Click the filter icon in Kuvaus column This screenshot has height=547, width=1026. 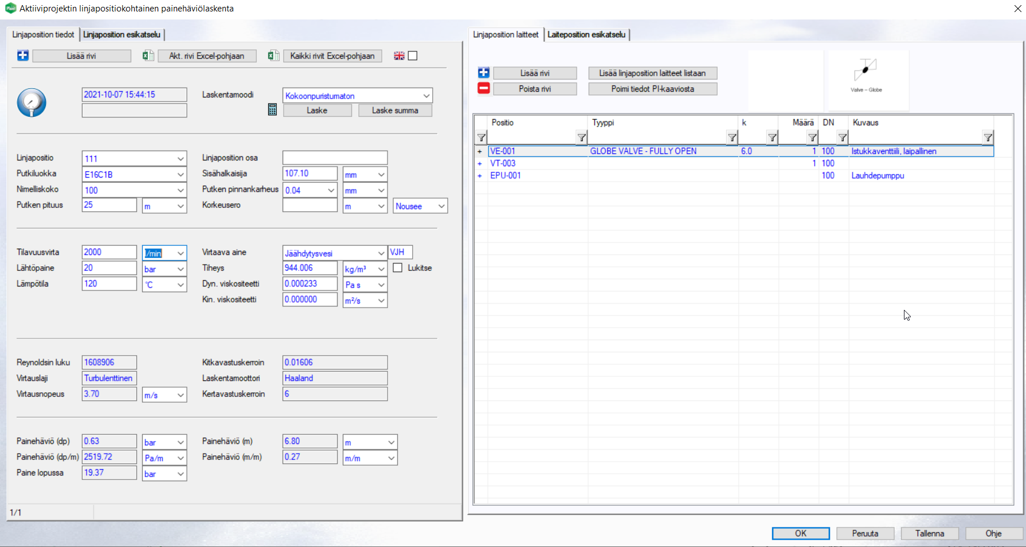(988, 137)
